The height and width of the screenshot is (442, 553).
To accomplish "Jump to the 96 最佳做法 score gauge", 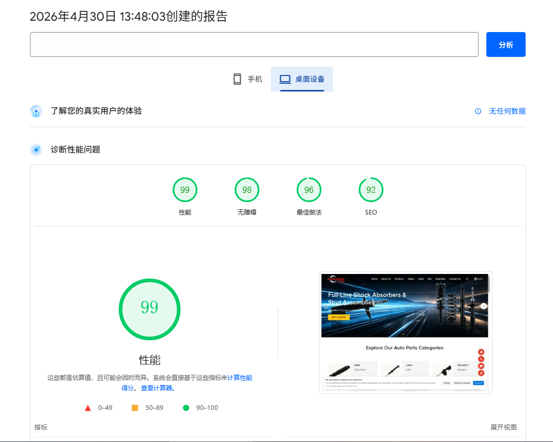I will (309, 190).
